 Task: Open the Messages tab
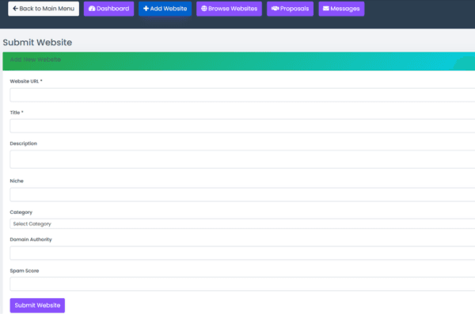point(341,9)
